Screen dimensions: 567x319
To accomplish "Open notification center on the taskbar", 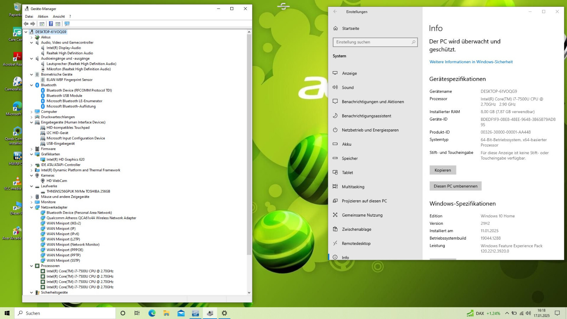I will pos(557,313).
